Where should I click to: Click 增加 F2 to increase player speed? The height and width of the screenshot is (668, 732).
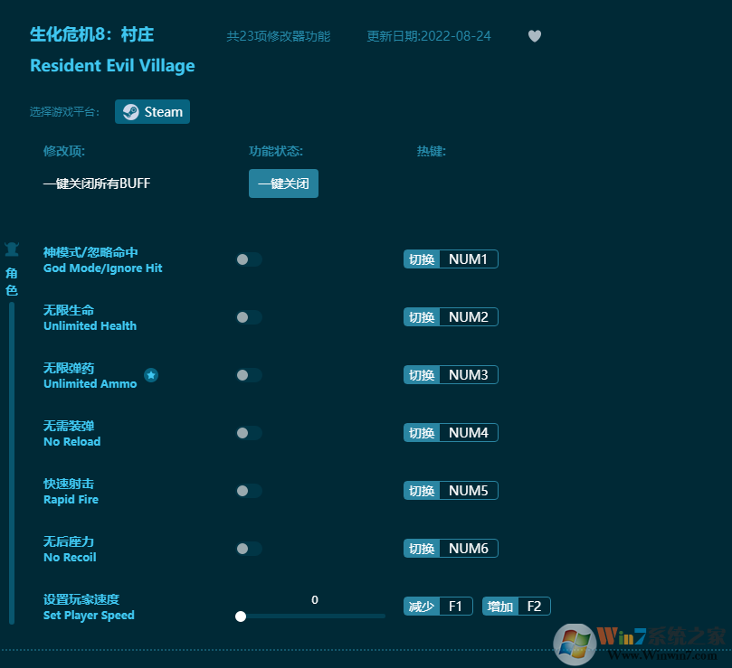[x=516, y=606]
